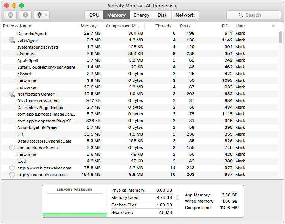This screenshot has width=285, height=224.
Task: Click the Memory Used 4.74 GB value
Action: click(x=164, y=197)
